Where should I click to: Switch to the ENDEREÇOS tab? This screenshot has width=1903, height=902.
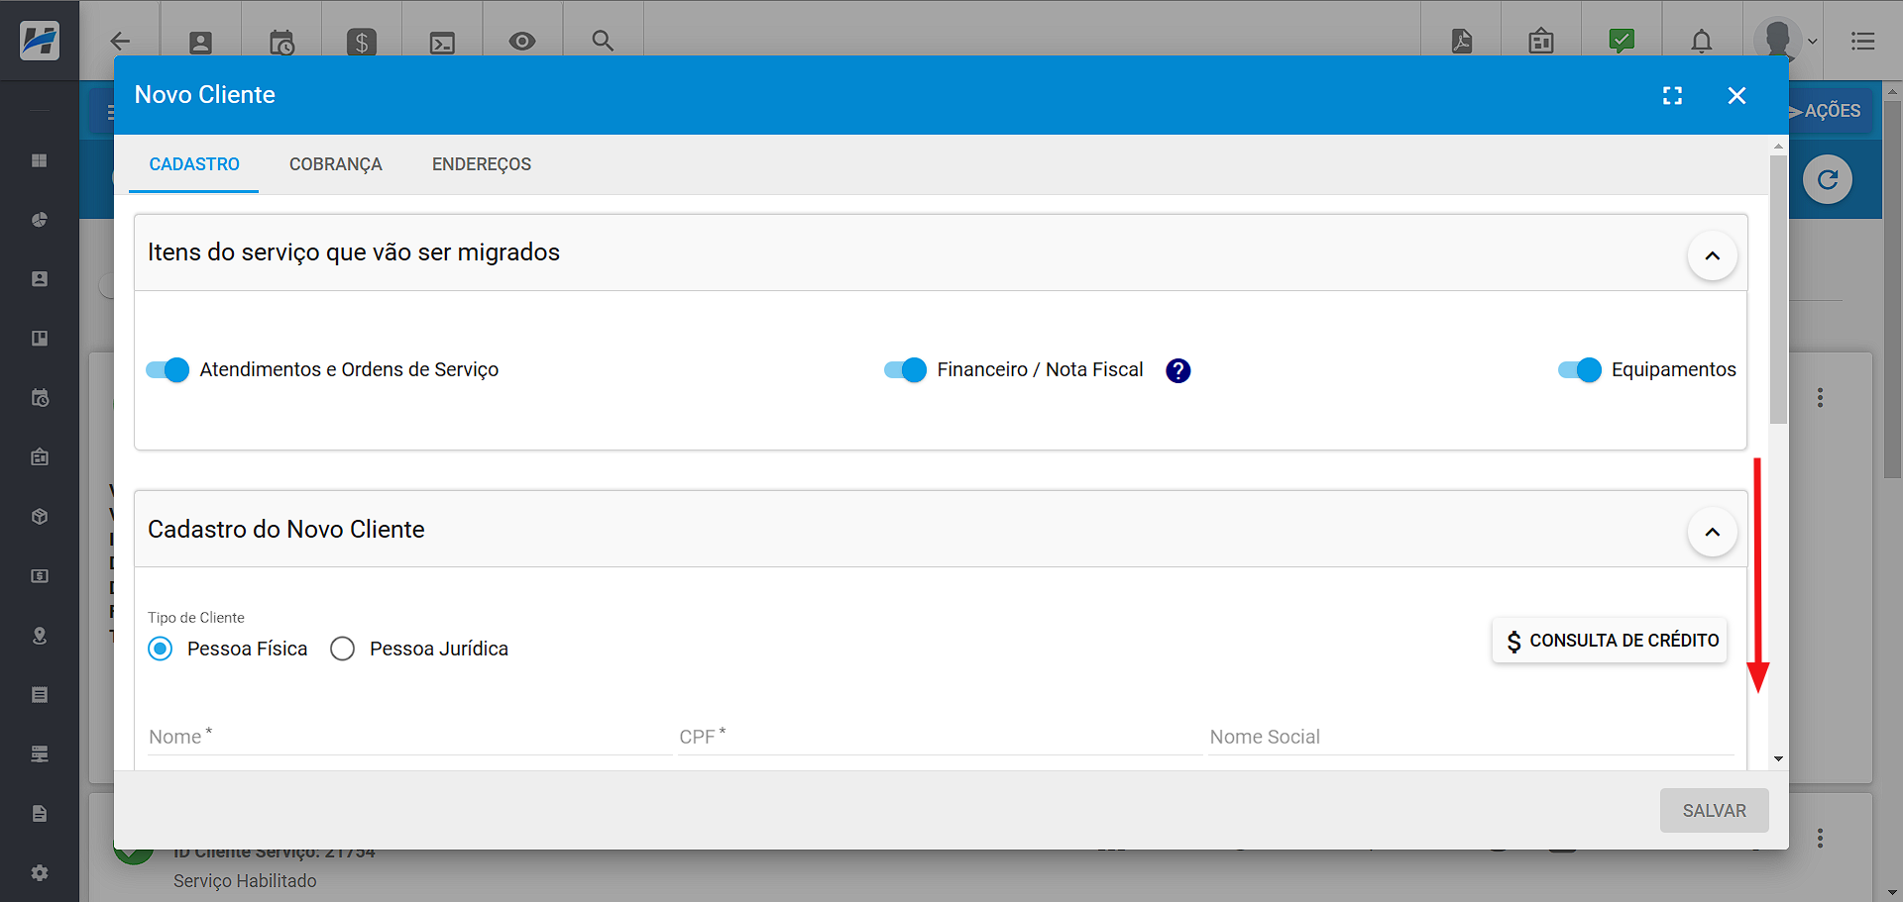click(482, 164)
